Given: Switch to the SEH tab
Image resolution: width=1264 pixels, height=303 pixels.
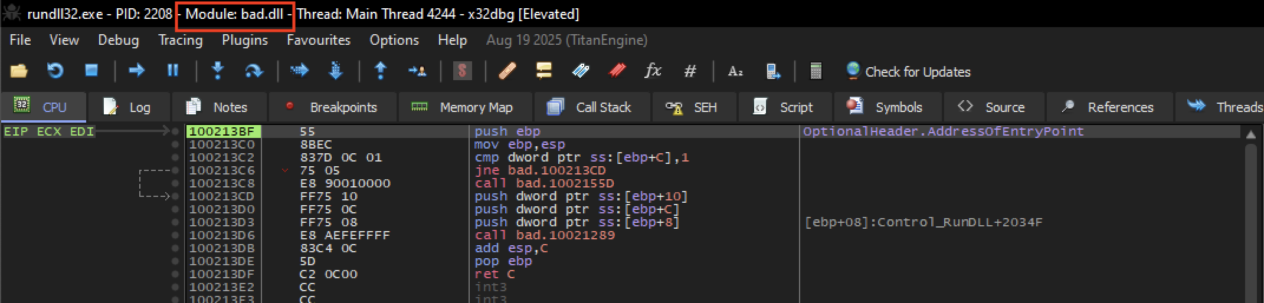Looking at the screenshot, I should (x=693, y=107).
